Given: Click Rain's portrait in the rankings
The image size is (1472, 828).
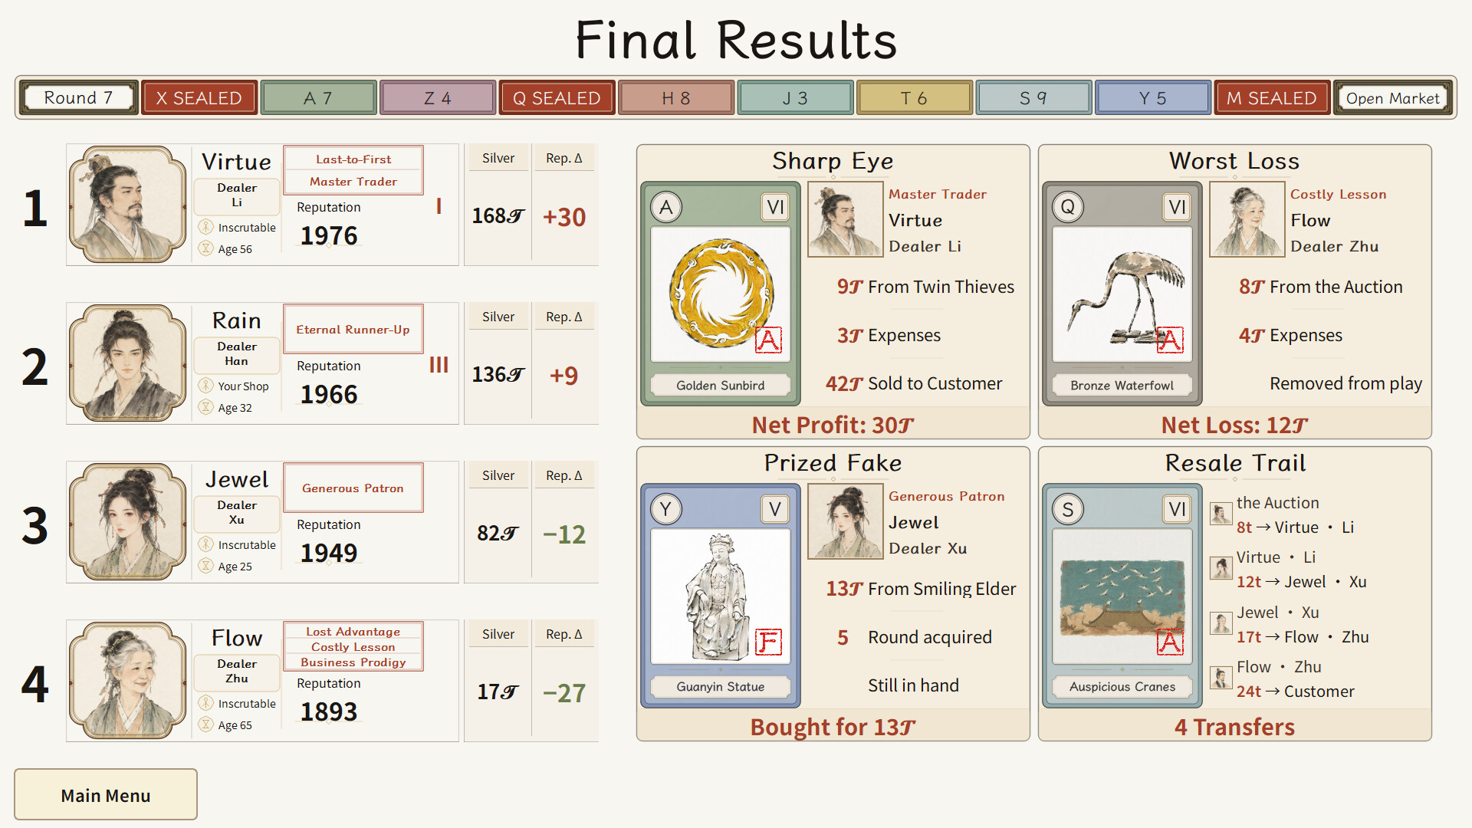Looking at the screenshot, I should coord(128,363).
